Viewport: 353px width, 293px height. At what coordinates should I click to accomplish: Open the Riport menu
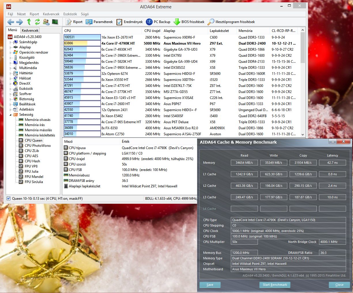coord(34,14)
